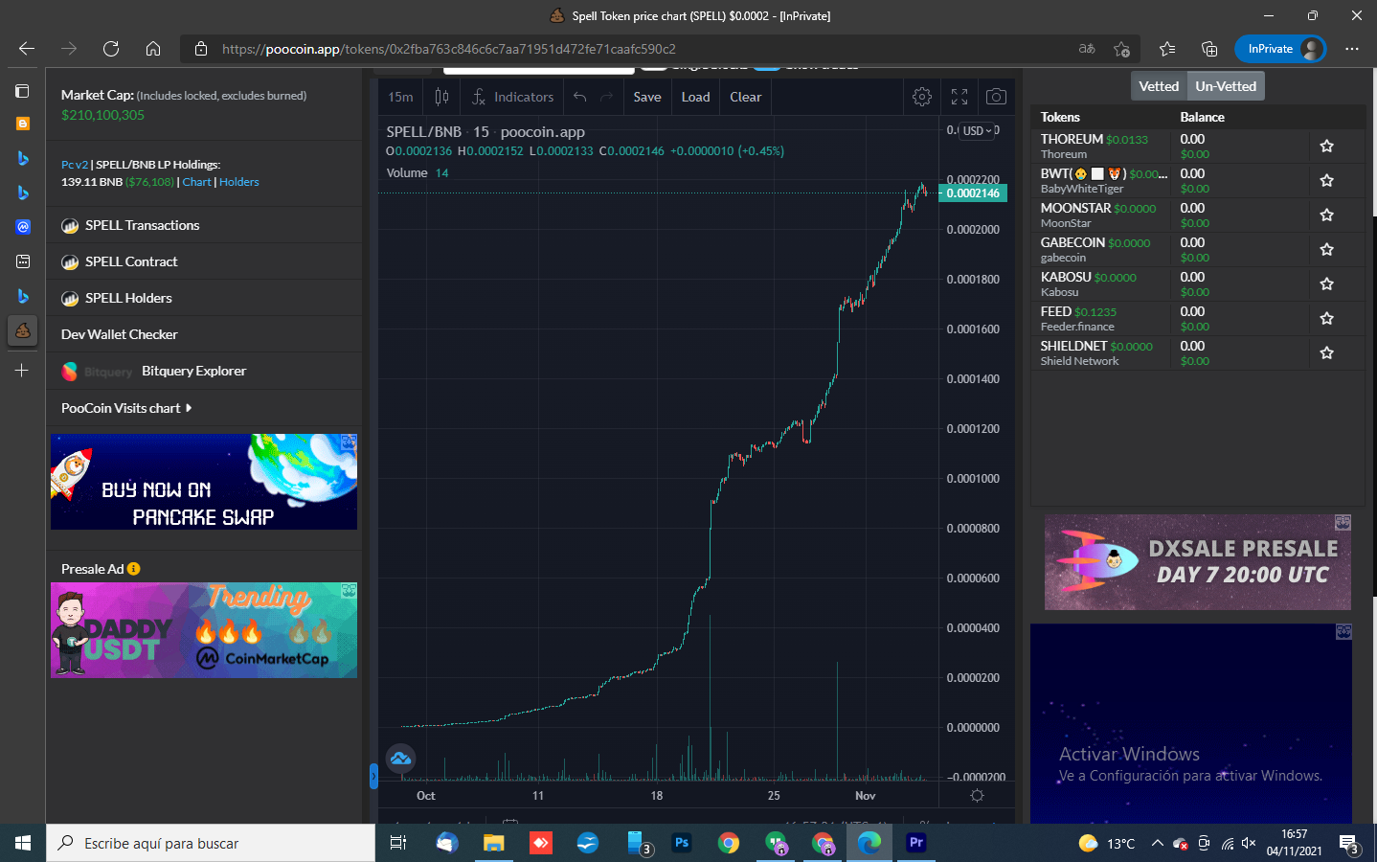This screenshot has height=862, width=1377.
Task: Star the MOONSTAR token
Action: coord(1326,215)
